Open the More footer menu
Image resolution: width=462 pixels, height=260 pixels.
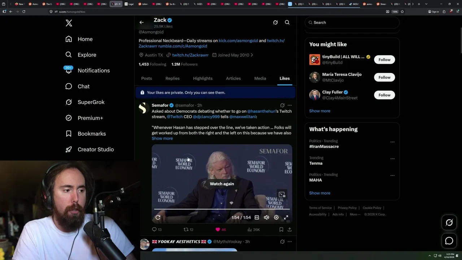(355, 214)
